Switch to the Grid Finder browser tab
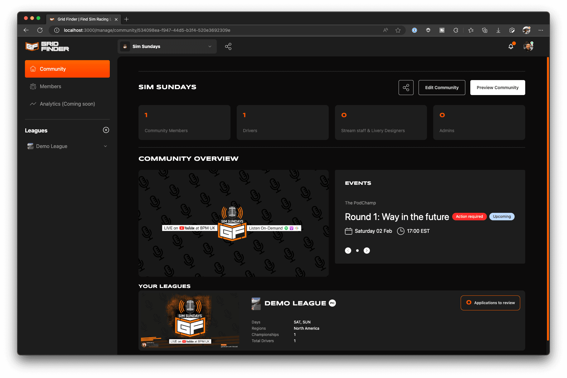567x378 pixels. (83, 19)
